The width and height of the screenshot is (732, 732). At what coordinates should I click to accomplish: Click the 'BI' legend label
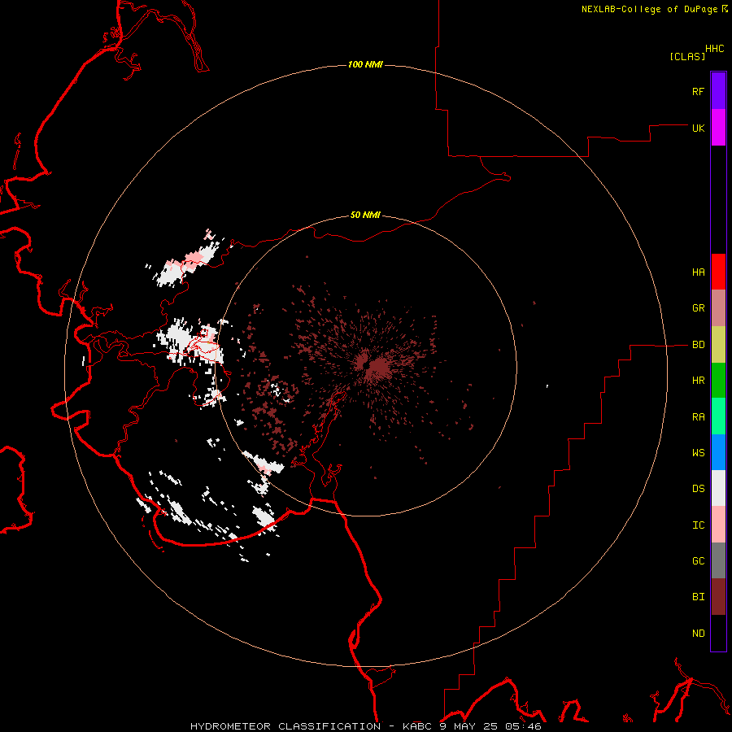click(698, 597)
